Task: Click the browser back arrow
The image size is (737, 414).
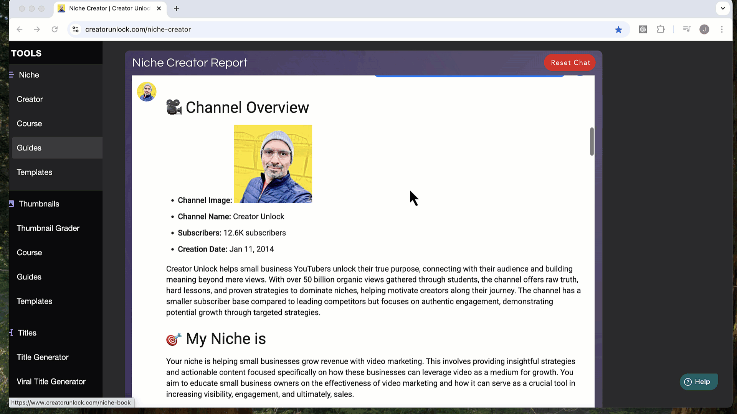Action: pos(20,30)
